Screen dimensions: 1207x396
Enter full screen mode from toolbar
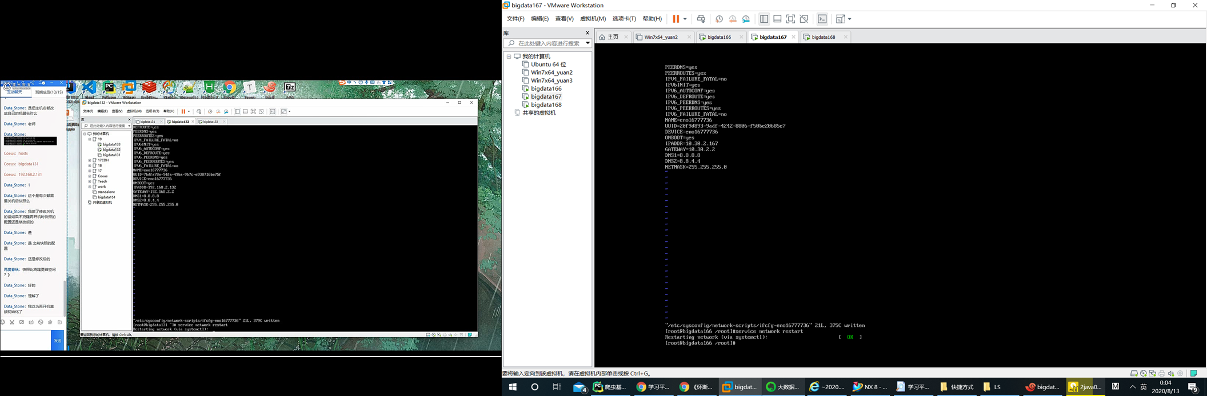(x=790, y=19)
